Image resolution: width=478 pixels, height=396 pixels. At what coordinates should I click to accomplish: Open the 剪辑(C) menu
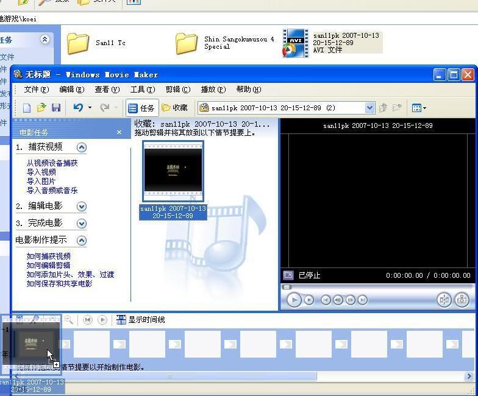[177, 90]
